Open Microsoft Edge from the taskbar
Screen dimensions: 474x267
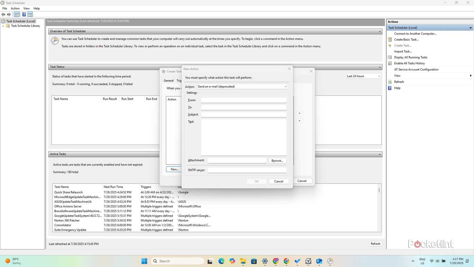click(x=221, y=261)
